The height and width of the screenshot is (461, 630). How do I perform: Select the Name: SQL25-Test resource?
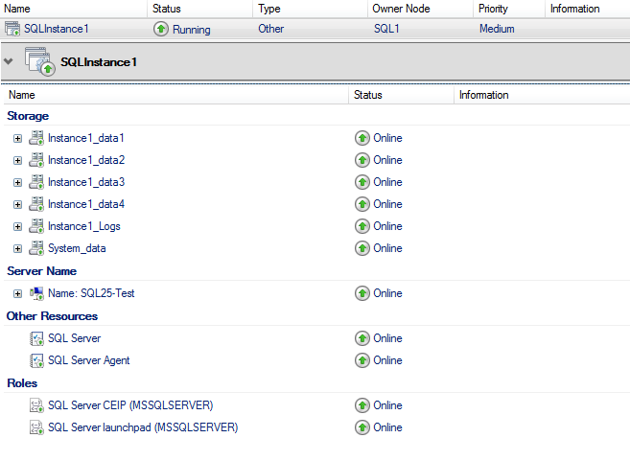[91, 293]
